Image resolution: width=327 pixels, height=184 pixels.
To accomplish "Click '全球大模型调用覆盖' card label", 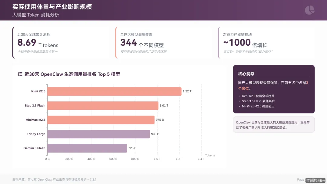I will 136,34.
